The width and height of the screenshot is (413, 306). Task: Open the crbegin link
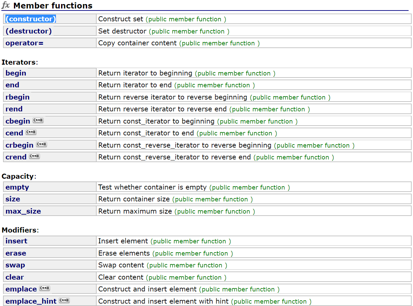tap(20, 145)
